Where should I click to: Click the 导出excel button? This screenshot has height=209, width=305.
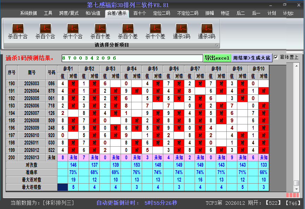217,58
